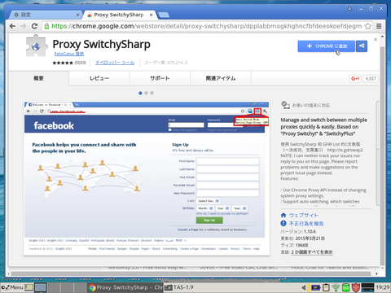Select the second screenshot carousel dot
Screen dimensions: 391x293
tap(146, 93)
